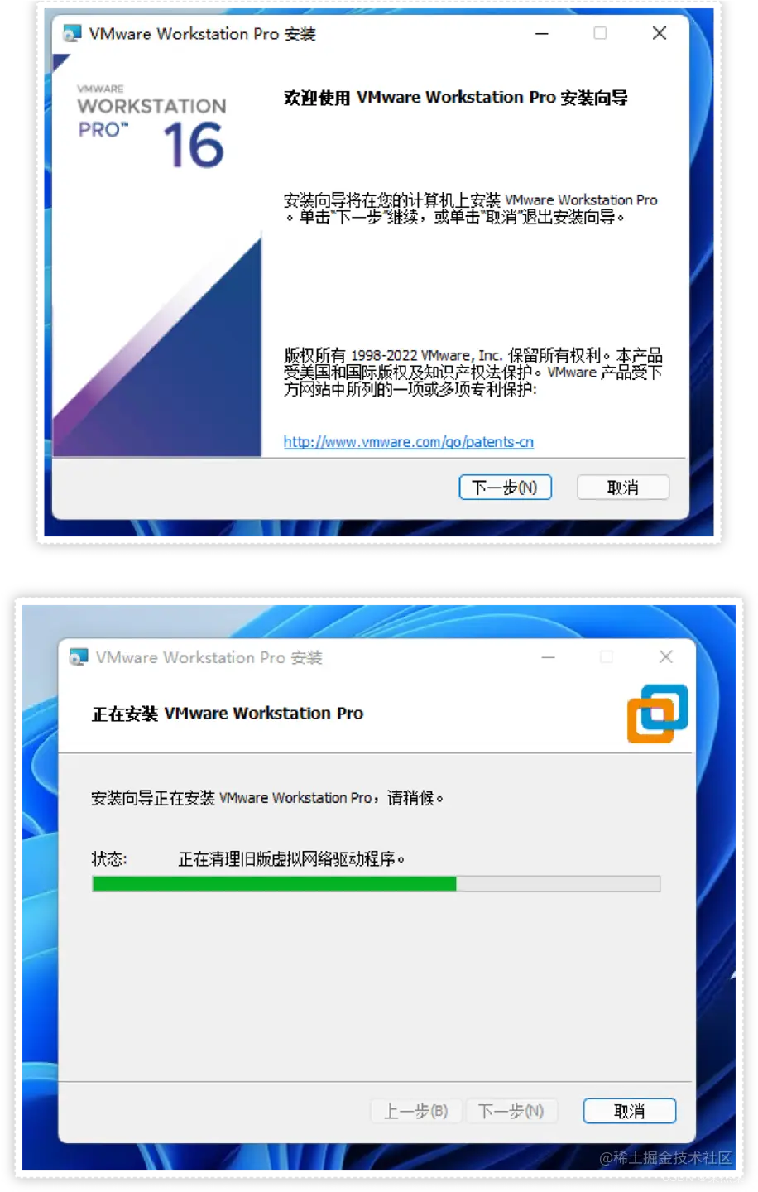The height and width of the screenshot is (1192, 758).
Task: Click 下一步(N) in the welcome wizard
Action: [505, 488]
